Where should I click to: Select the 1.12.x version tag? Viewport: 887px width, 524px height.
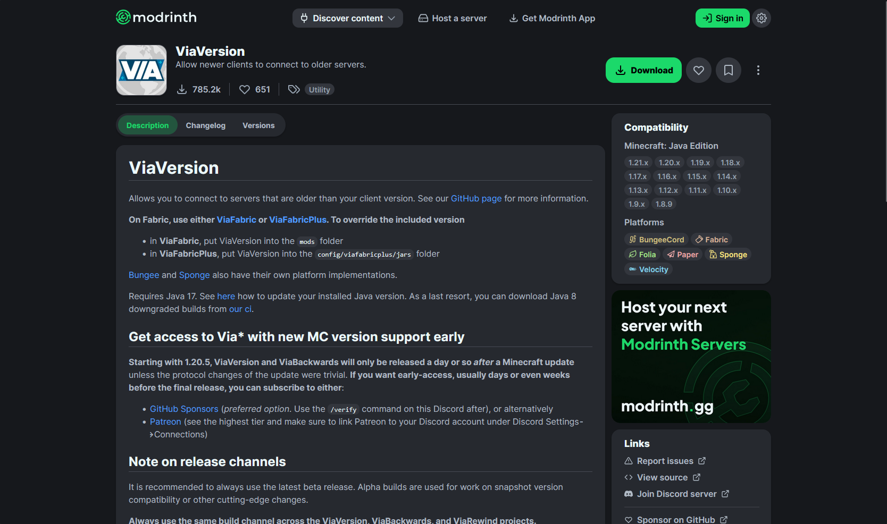tap(668, 190)
